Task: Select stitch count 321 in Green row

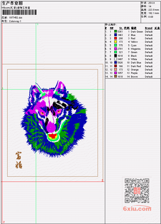Action: (x=121, y=52)
